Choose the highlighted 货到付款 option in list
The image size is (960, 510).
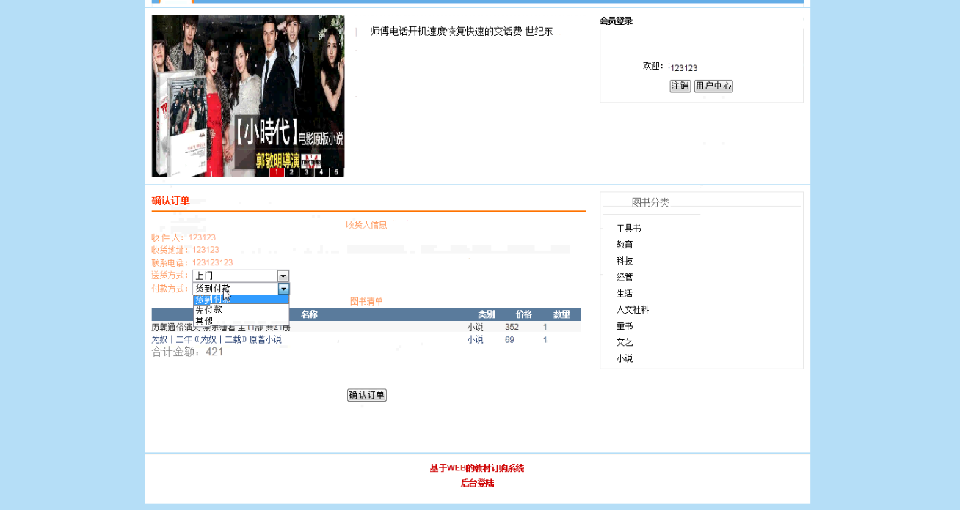(x=241, y=299)
